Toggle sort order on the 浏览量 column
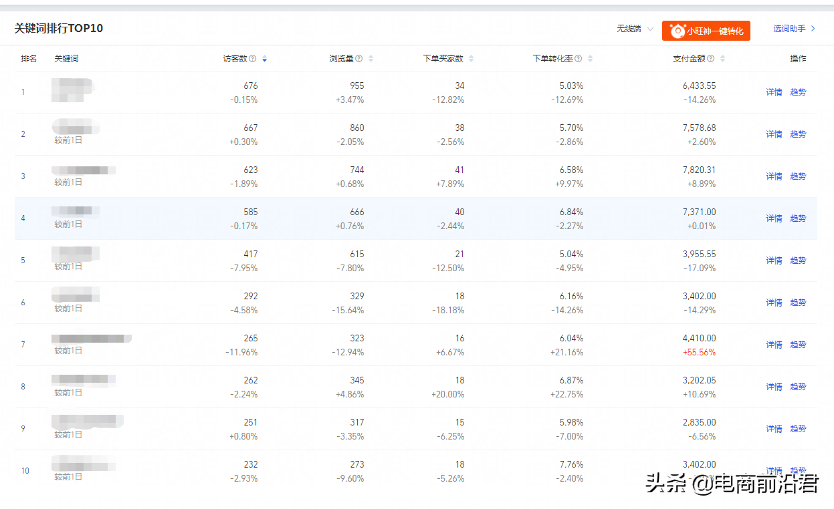Viewport: 834px width, 509px height. 370,58
